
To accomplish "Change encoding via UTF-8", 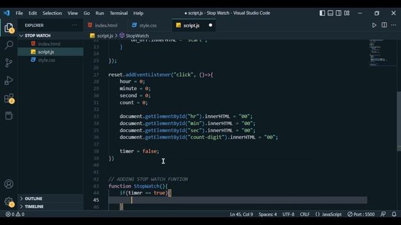I will pyautogui.click(x=288, y=214).
